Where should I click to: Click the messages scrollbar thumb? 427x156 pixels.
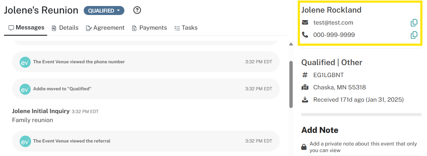(x=291, y=85)
